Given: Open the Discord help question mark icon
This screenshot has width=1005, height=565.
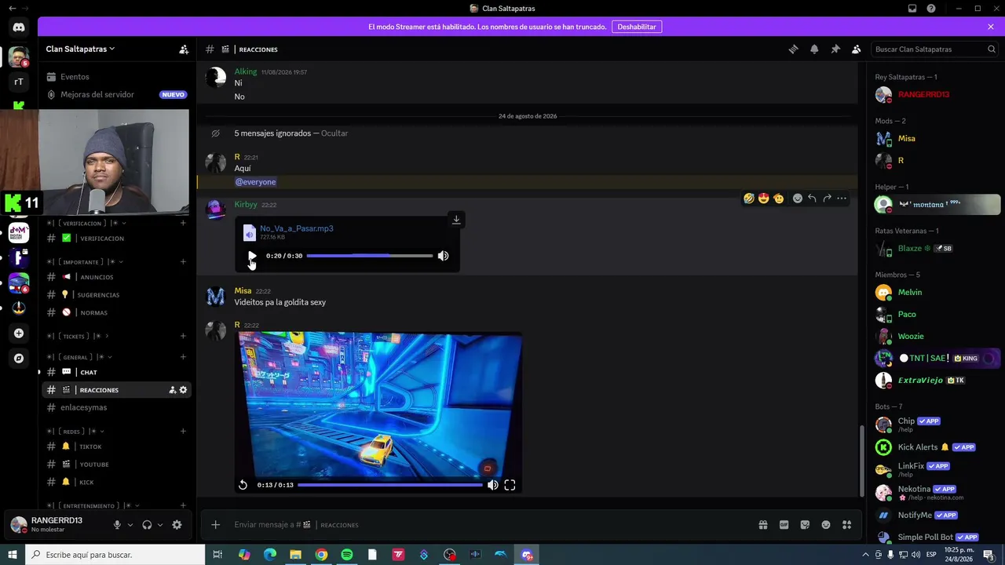Looking at the screenshot, I should coord(931,9).
